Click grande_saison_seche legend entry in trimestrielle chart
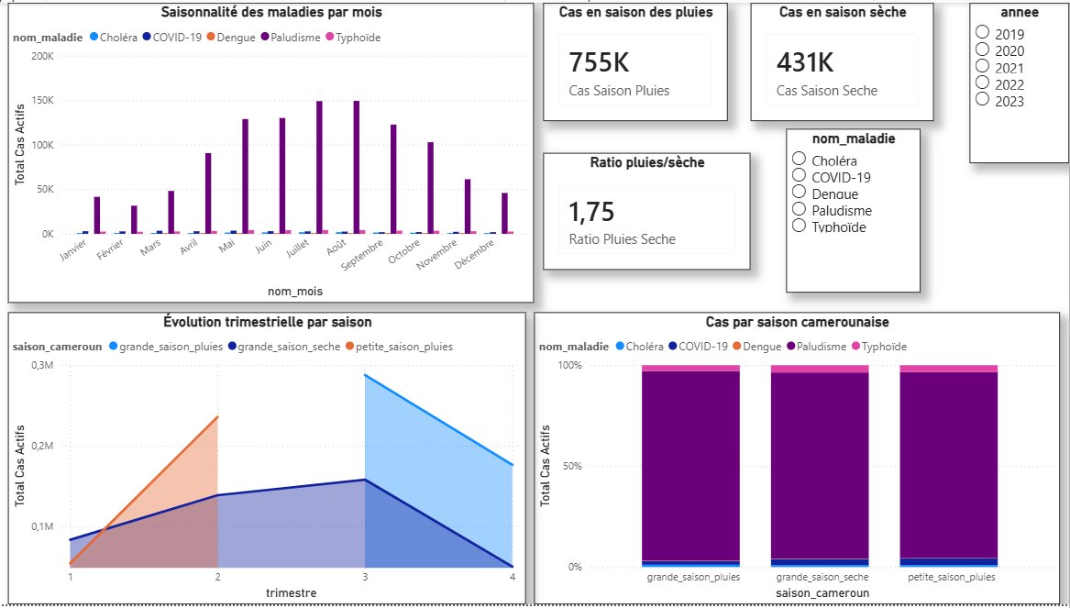This screenshot has height=608, width=1070. [284, 347]
